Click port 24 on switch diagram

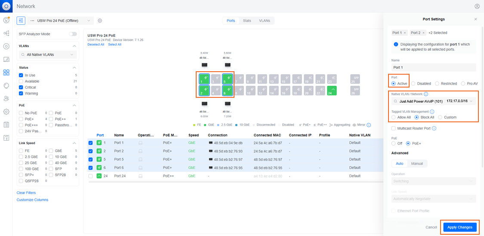(x=332, y=91)
